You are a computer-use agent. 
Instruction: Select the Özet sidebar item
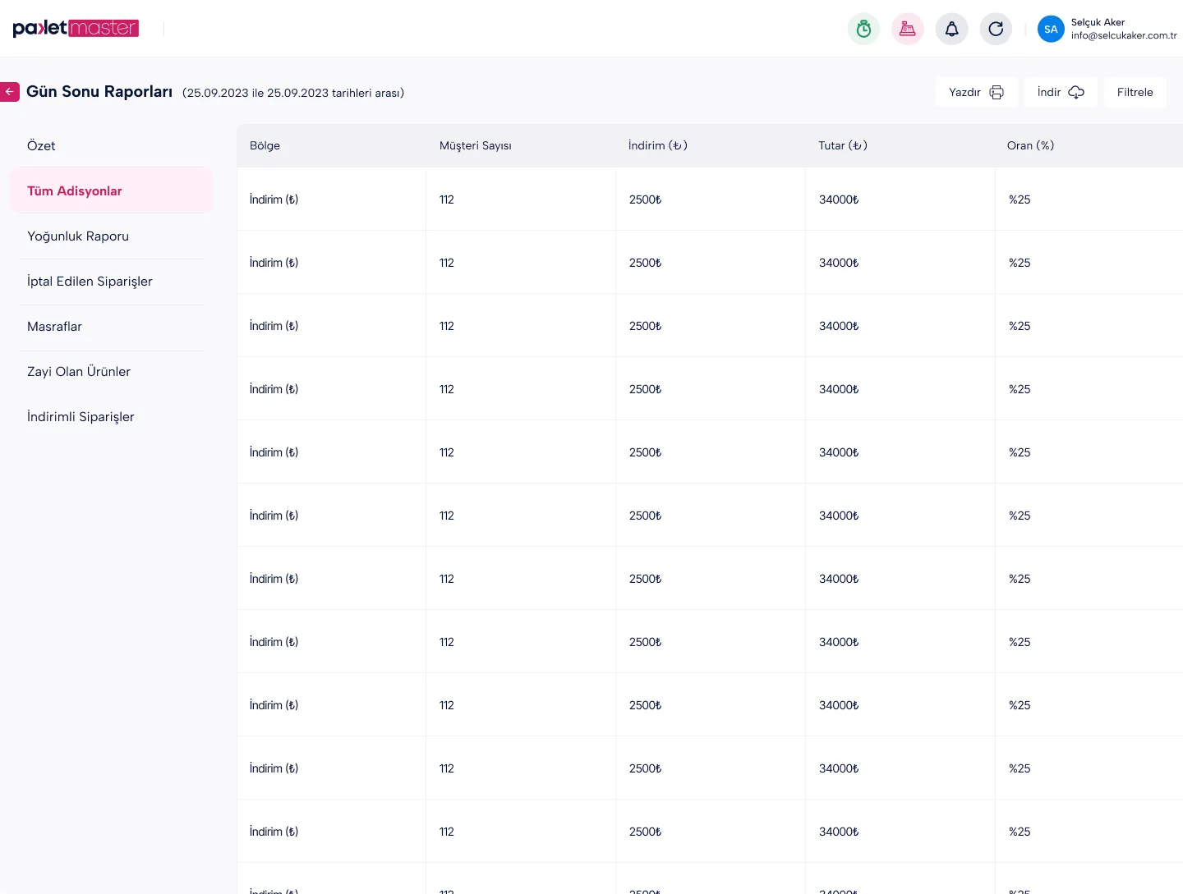111,145
